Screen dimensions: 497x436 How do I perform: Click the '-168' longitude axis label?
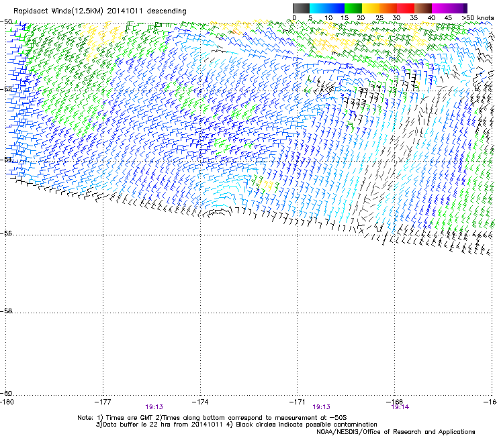pyautogui.click(x=395, y=402)
